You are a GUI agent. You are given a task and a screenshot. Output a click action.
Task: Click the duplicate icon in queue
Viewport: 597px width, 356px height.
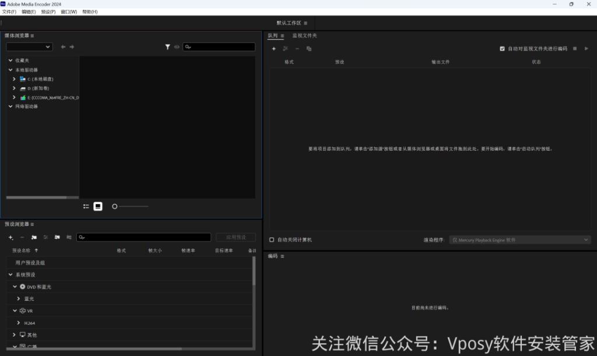coord(309,49)
